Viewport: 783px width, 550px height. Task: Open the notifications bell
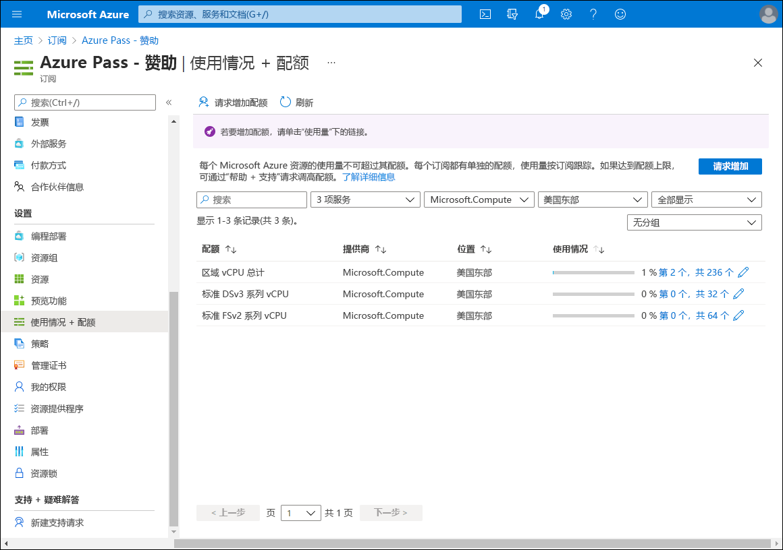point(539,14)
